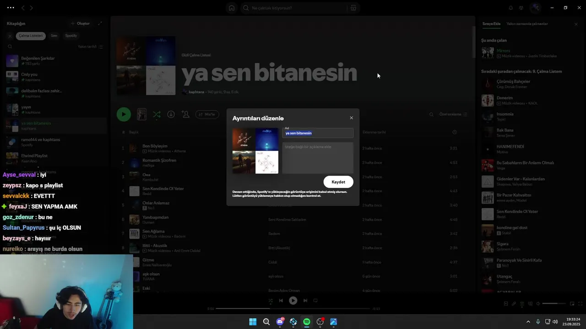Click the playlist description text area
This screenshot has width=586, height=329.
[318, 158]
